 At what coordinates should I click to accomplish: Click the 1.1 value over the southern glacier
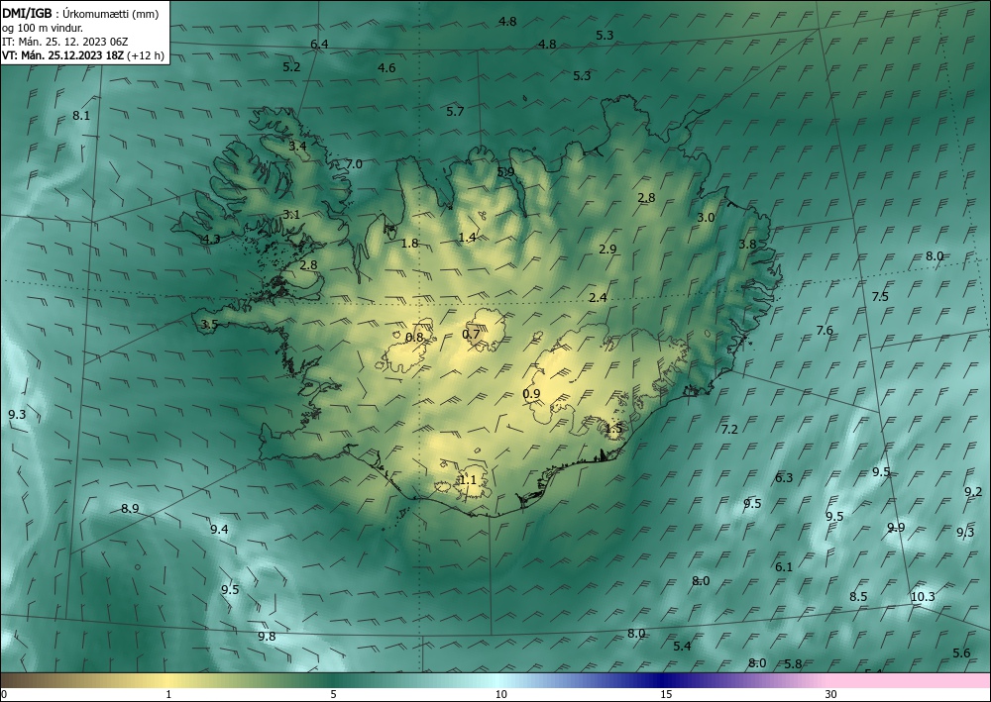point(467,480)
